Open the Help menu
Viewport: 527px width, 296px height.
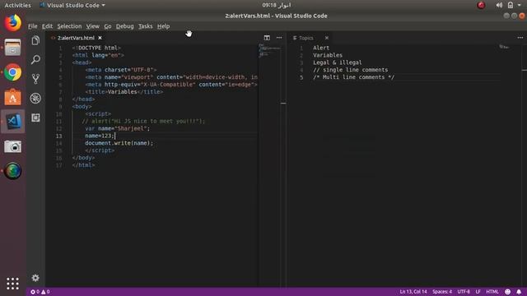tap(163, 26)
